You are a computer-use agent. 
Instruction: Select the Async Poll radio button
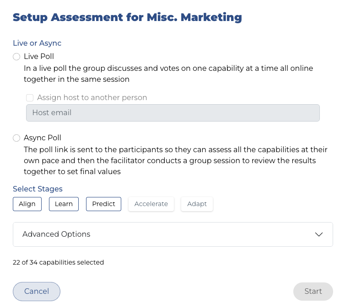(x=16, y=138)
